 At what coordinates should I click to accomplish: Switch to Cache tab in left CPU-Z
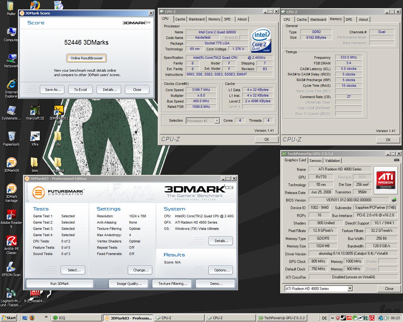click(180, 19)
